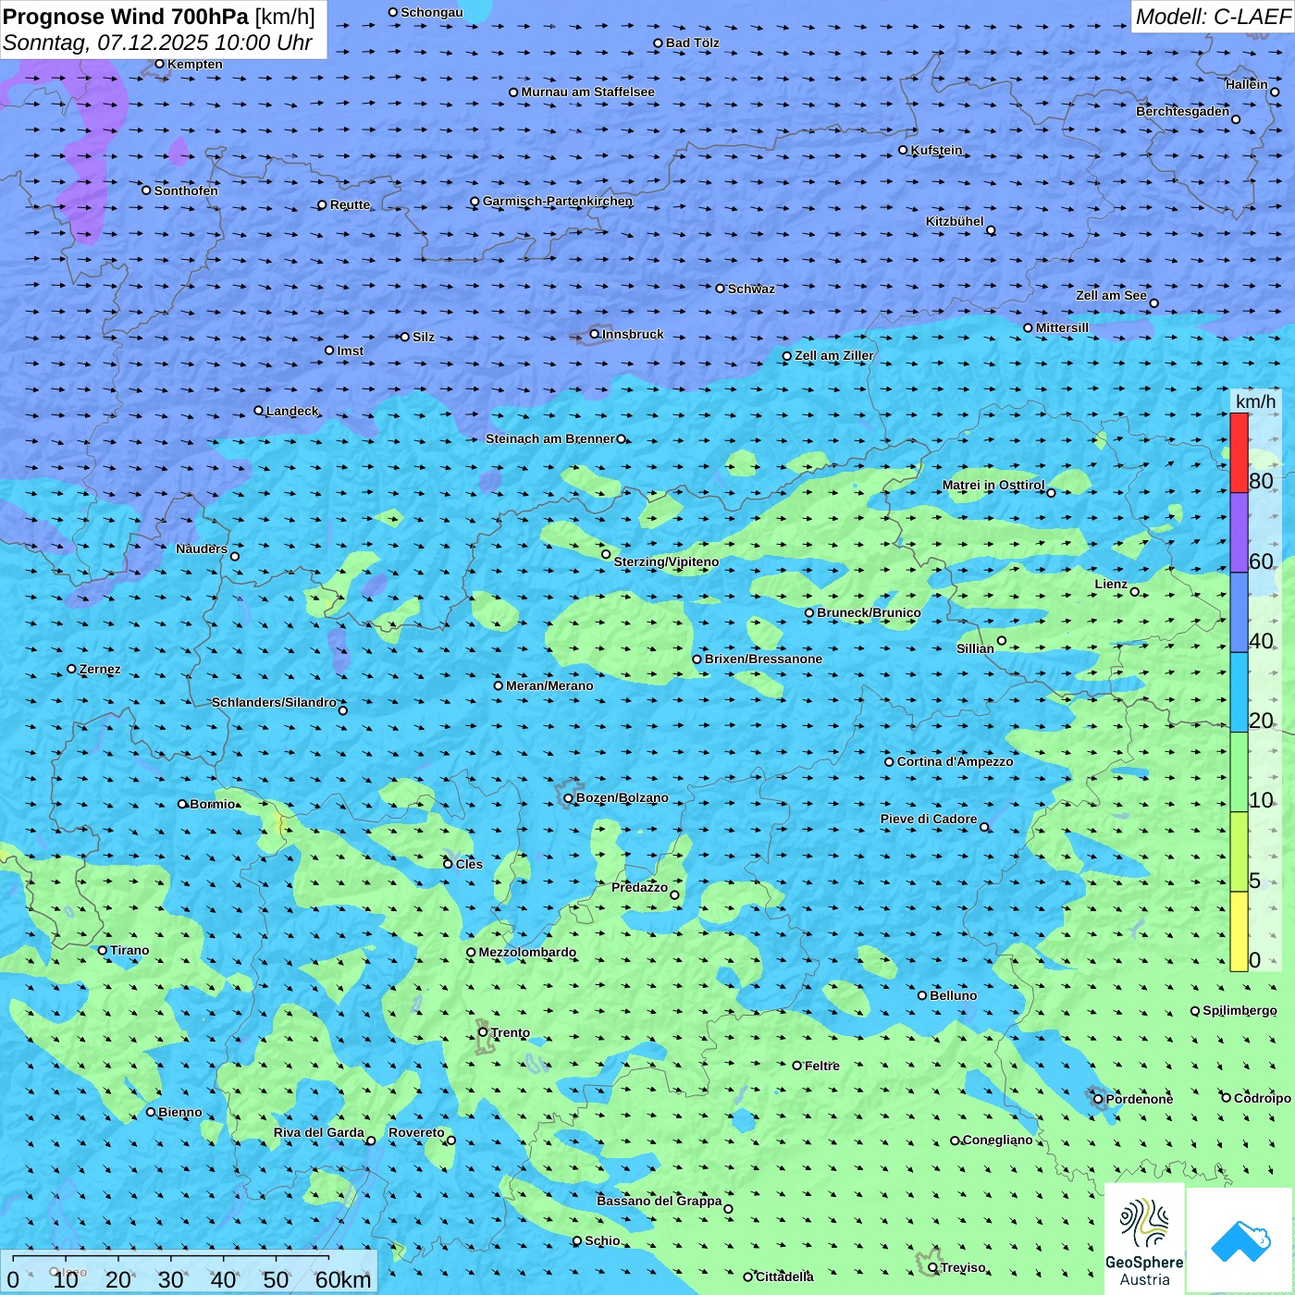Image resolution: width=1295 pixels, height=1295 pixels.
Task: Click the Cles marker dot
Action: pos(448,864)
